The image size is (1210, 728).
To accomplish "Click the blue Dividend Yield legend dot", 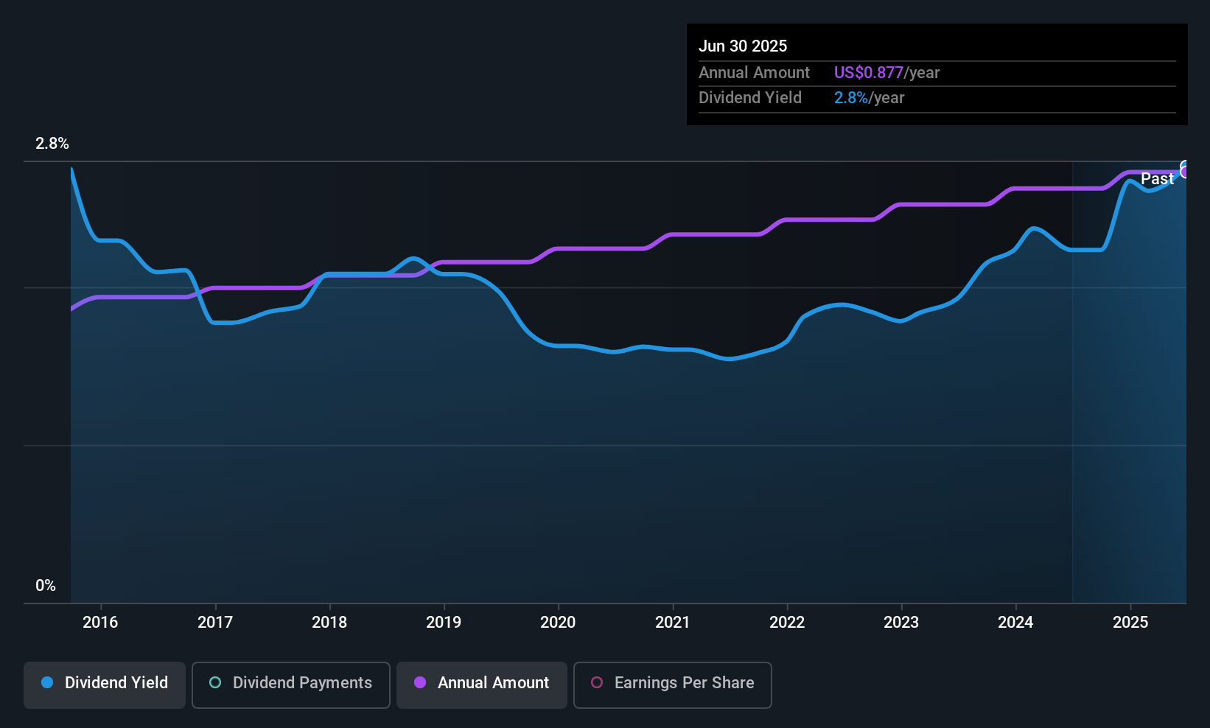I will [x=47, y=682].
